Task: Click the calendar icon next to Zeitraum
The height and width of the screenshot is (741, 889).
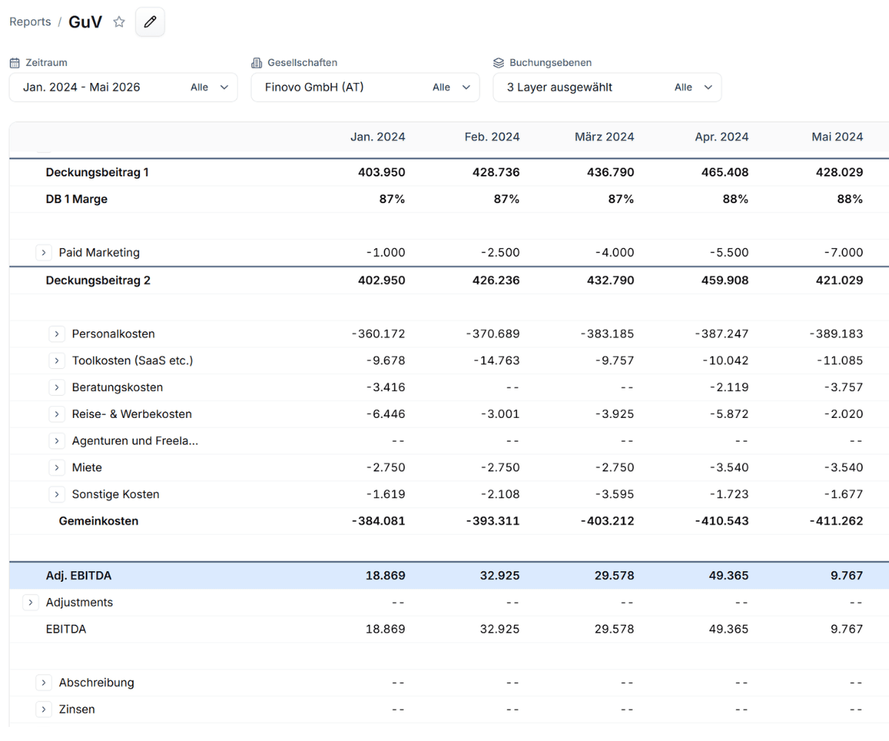Action: pyautogui.click(x=15, y=63)
